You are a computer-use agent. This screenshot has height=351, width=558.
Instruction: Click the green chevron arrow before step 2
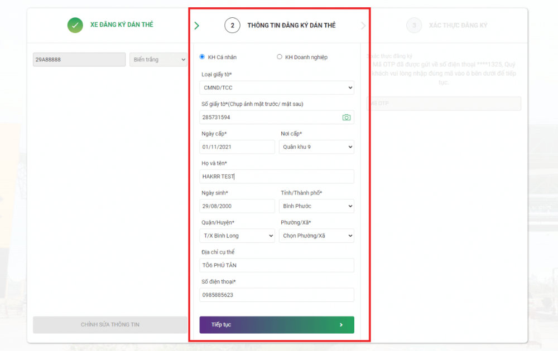pos(196,26)
